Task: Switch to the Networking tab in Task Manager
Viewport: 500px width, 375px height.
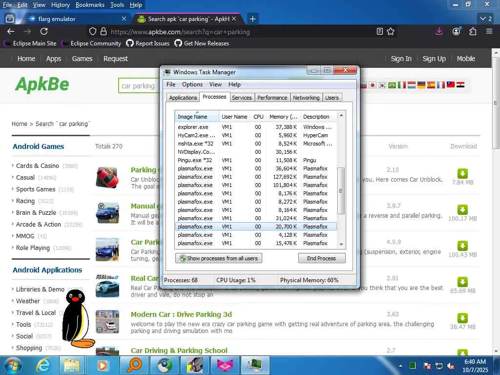Action: pyautogui.click(x=306, y=98)
